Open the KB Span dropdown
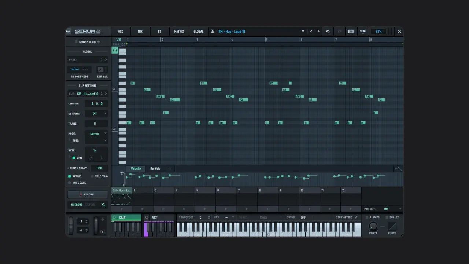 pos(96,114)
